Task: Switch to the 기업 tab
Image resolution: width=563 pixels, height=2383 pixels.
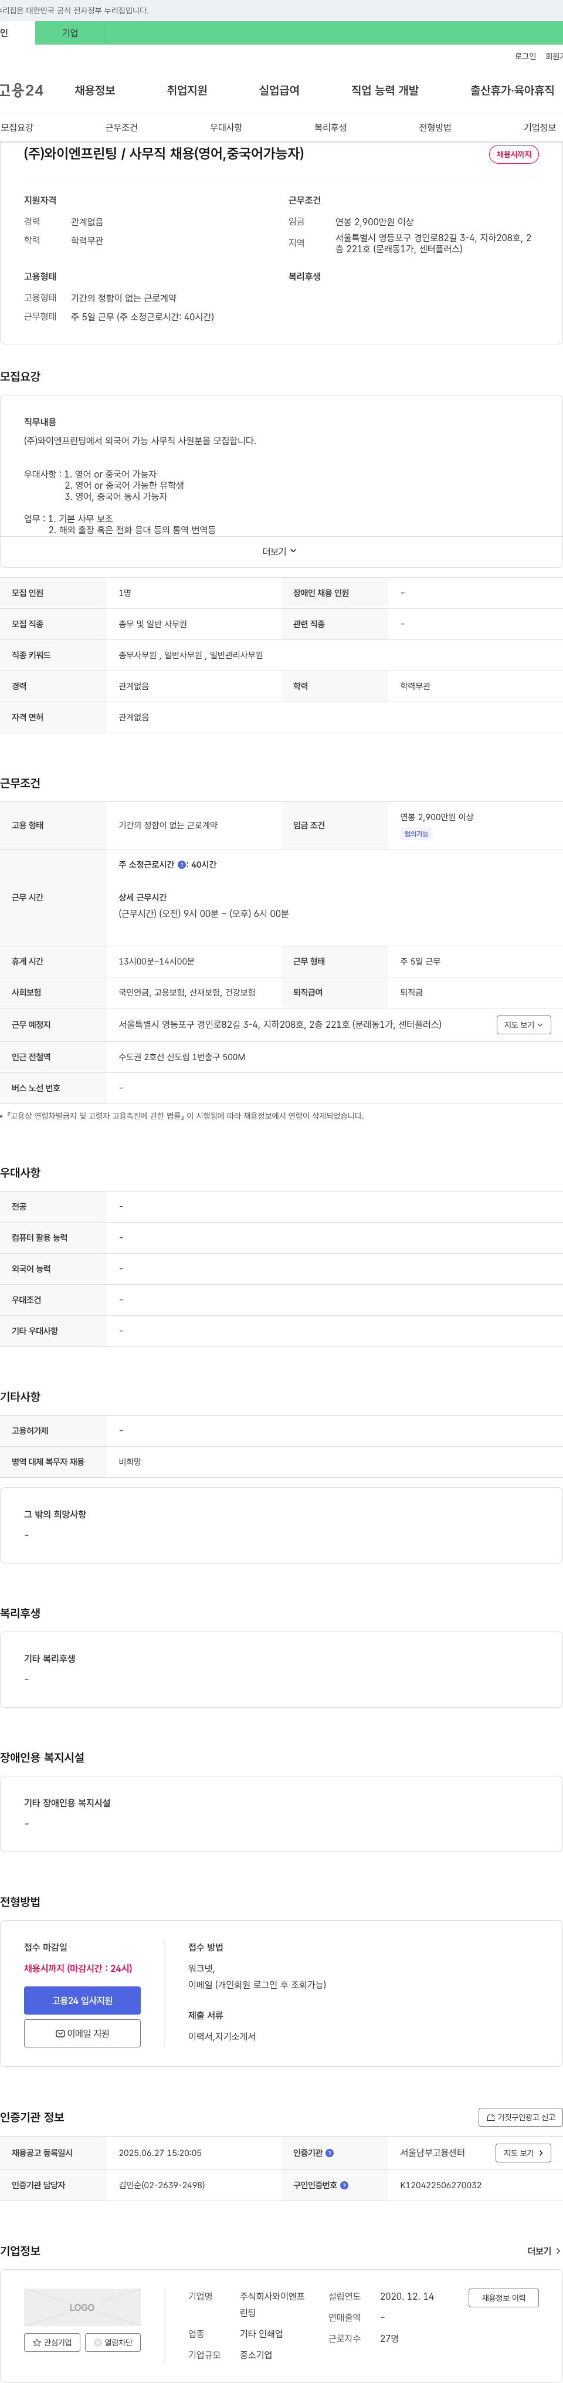Action: pyautogui.click(x=70, y=33)
